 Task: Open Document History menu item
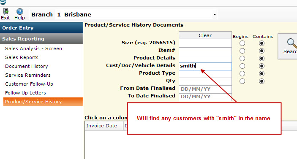point(27,66)
